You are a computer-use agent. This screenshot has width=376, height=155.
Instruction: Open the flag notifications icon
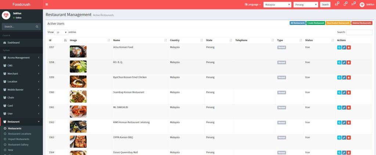click(353, 4)
